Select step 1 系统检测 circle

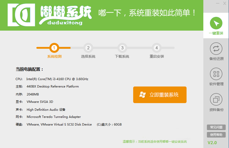point(54,48)
